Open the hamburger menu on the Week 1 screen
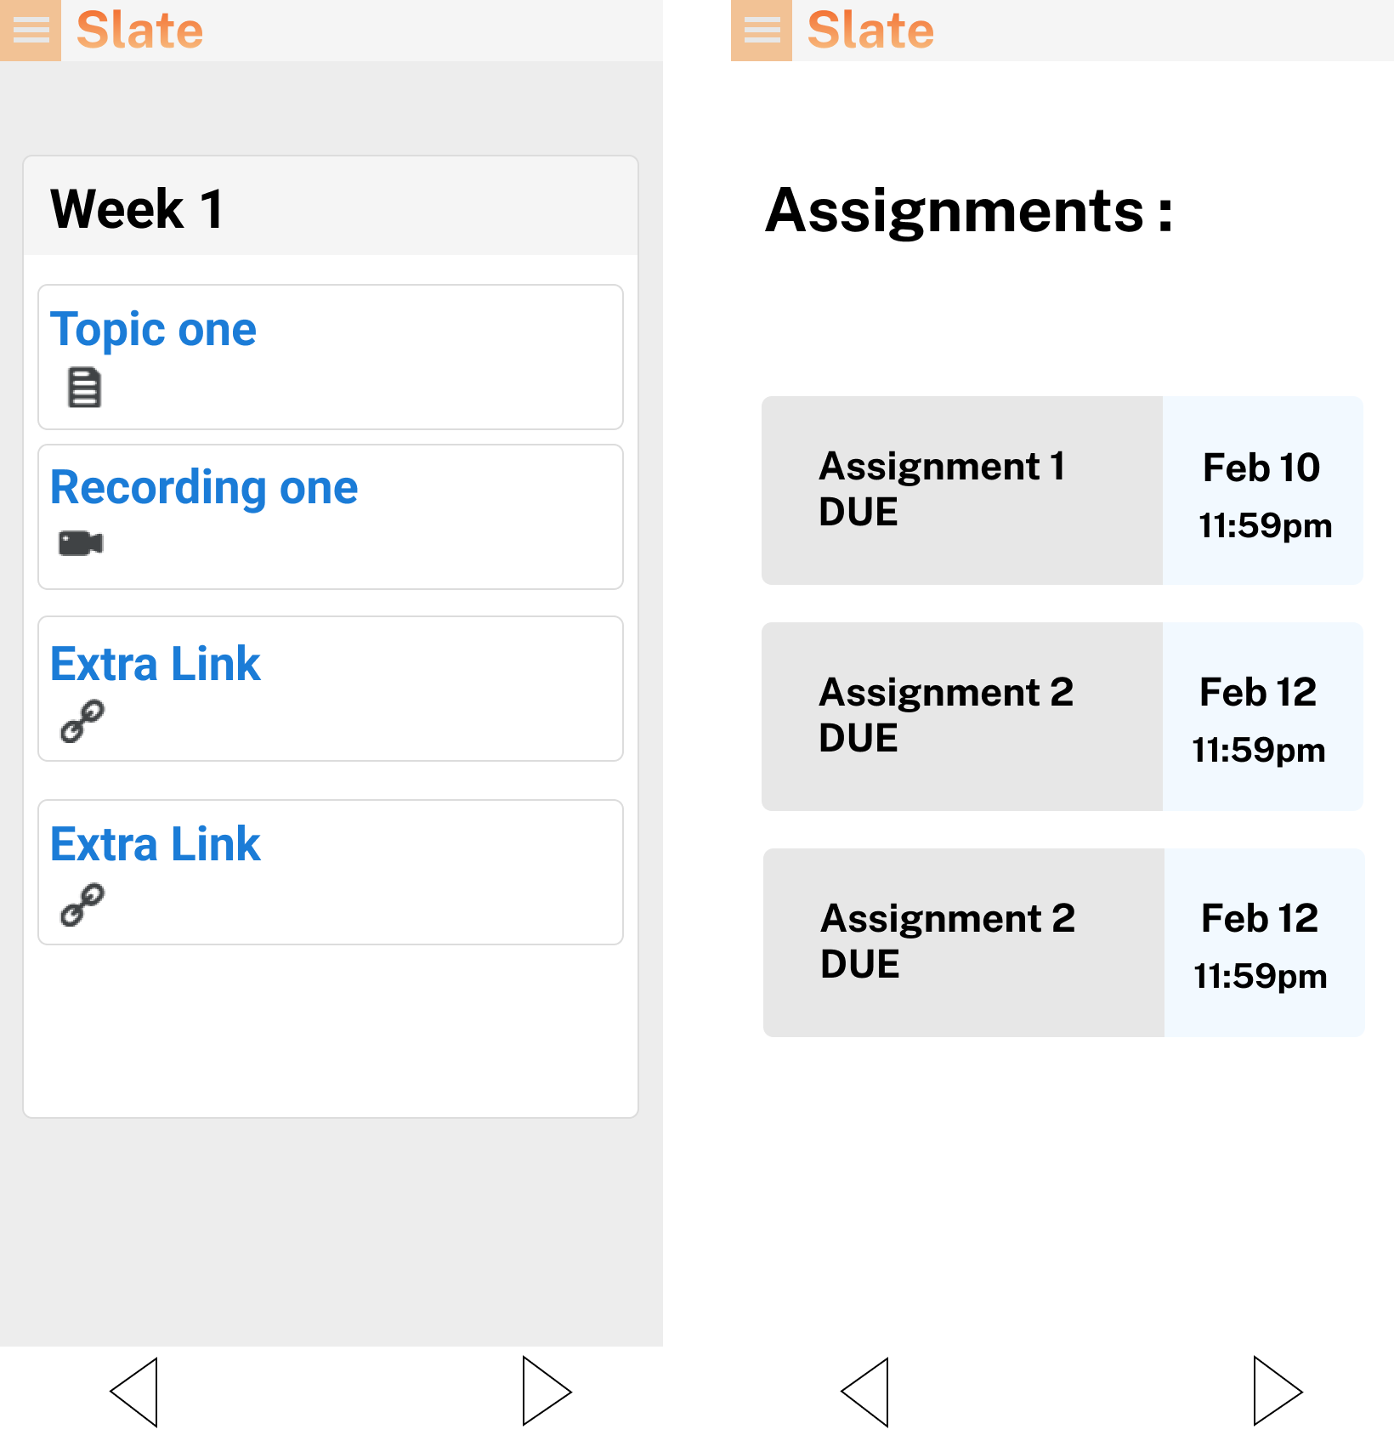 [x=31, y=31]
